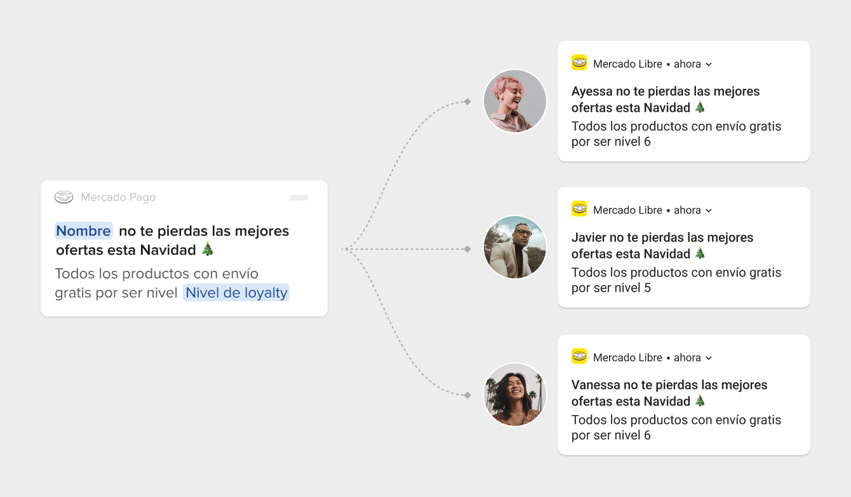The image size is (851, 497).
Task: Click Vanessa's smiling avatar photo
Action: (515, 395)
